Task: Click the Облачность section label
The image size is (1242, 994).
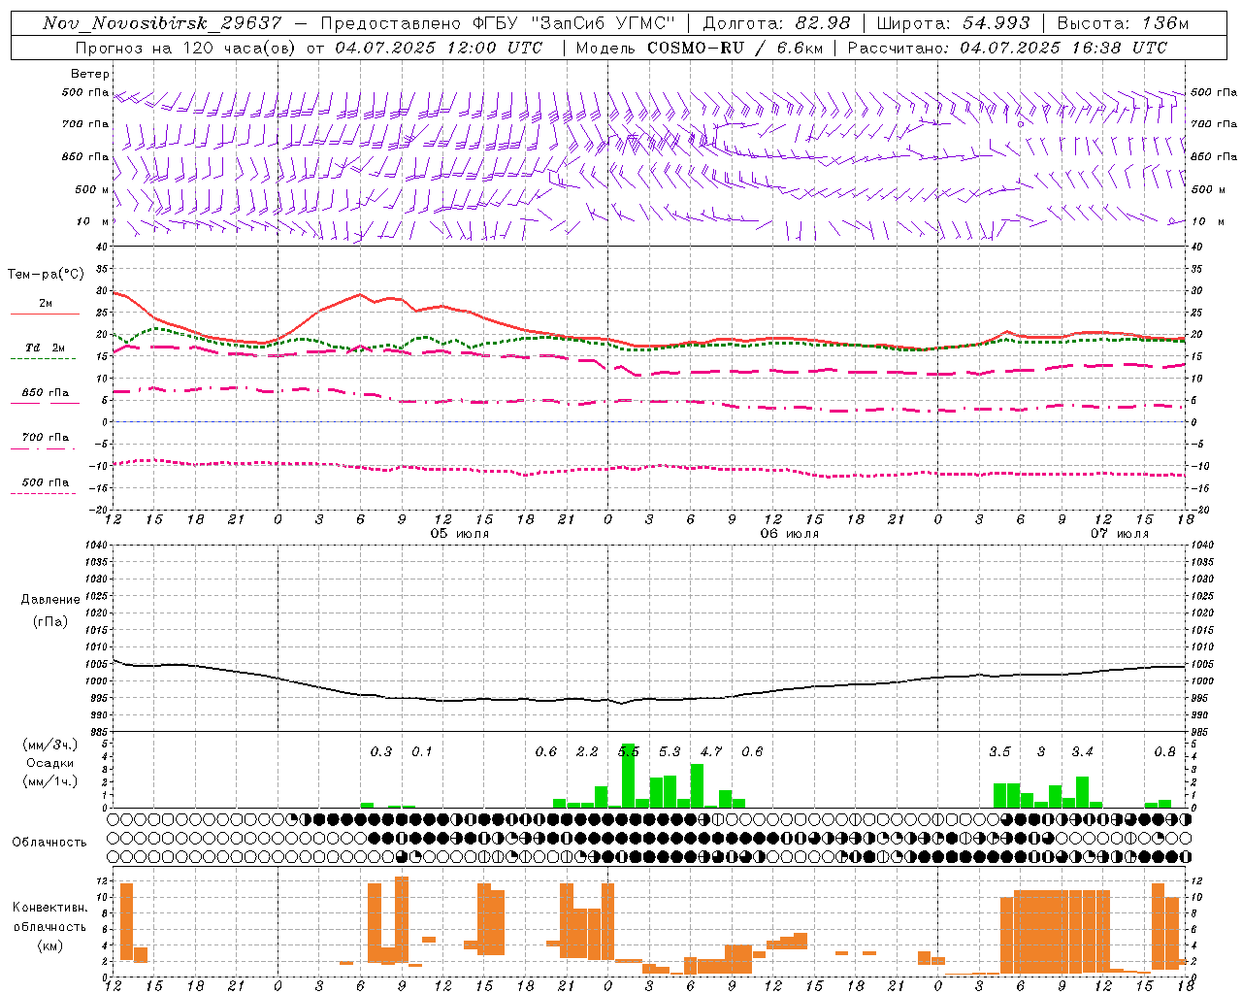Action: (49, 842)
